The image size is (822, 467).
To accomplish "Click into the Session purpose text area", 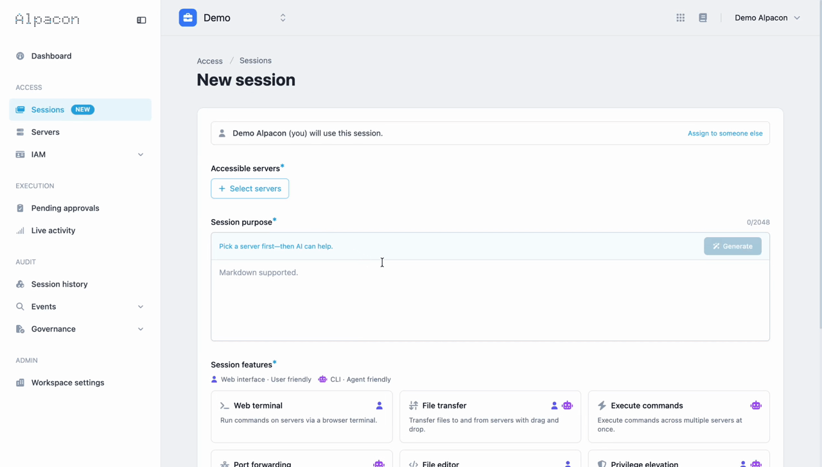I will pyautogui.click(x=490, y=300).
